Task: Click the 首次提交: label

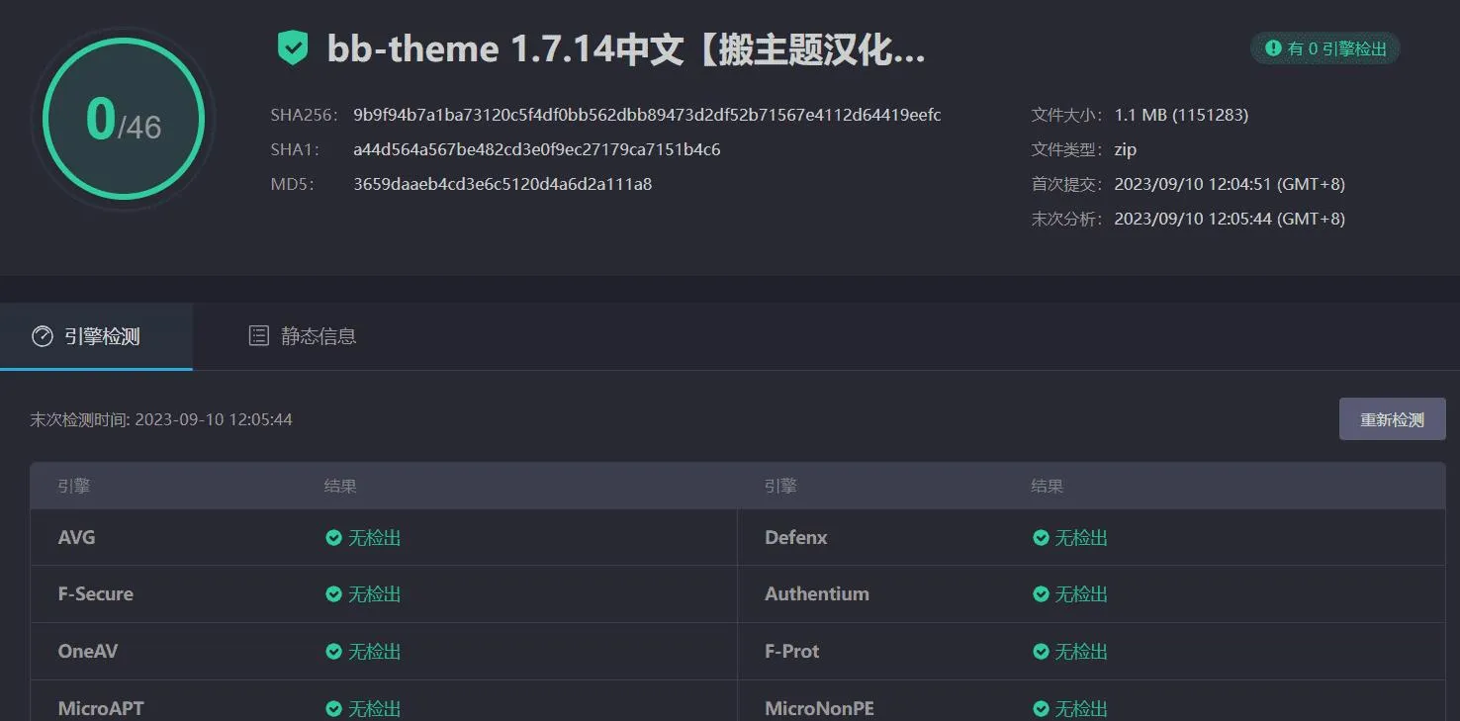Action: click(1067, 184)
